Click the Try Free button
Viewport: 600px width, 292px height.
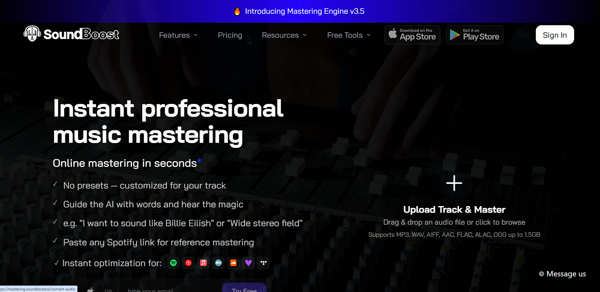pos(244,288)
